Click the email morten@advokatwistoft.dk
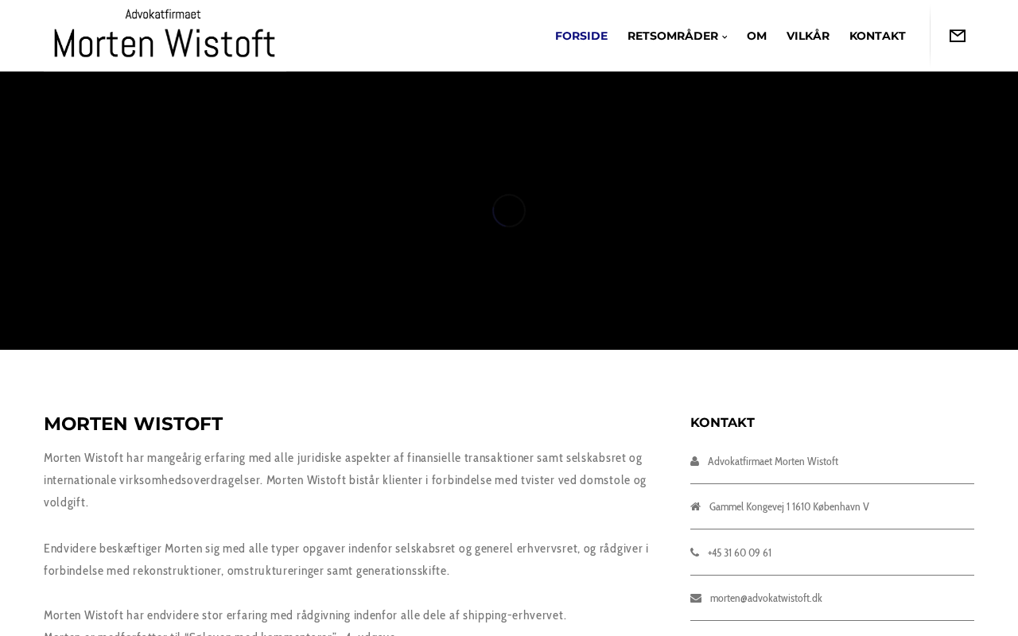The height and width of the screenshot is (636, 1018). tap(766, 598)
